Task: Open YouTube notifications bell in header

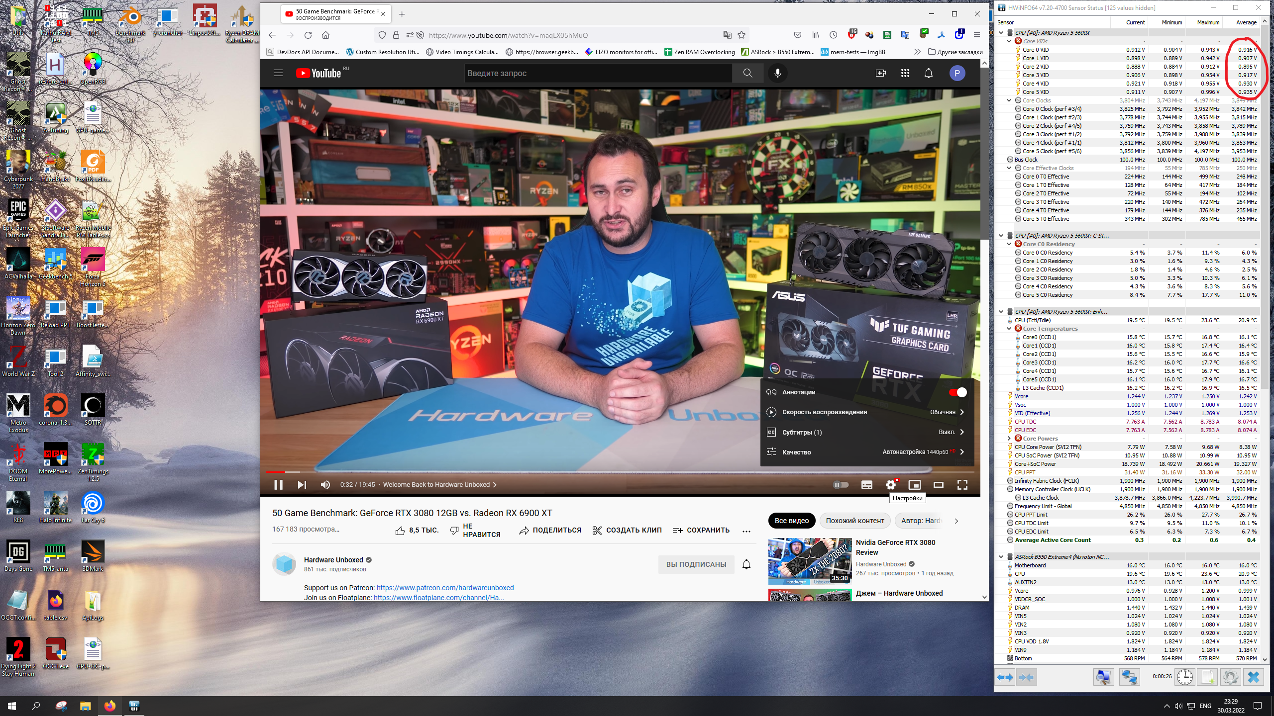Action: (928, 73)
